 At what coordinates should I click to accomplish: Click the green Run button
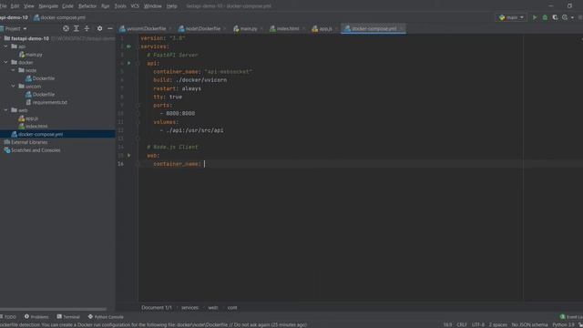pyautogui.click(x=535, y=17)
